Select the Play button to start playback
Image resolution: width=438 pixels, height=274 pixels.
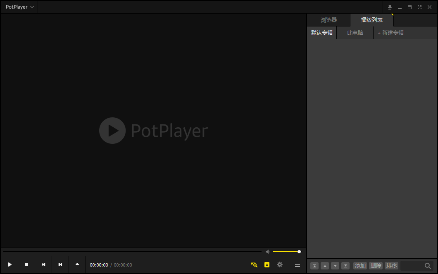tap(9, 264)
